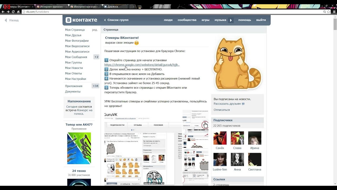Open Топор или АК47? app title

(79, 125)
